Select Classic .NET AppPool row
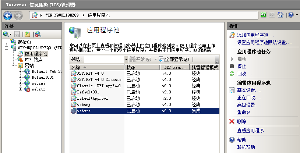This screenshot has height=153, width=300. [144, 86]
